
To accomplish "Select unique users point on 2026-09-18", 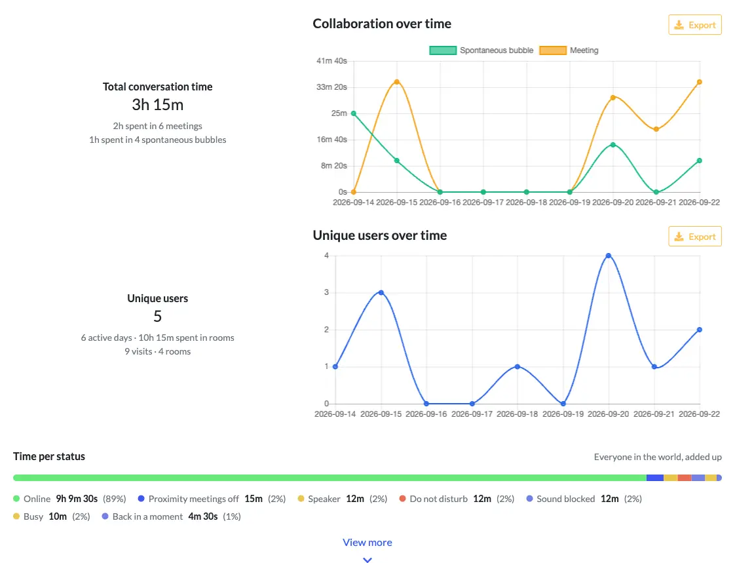I will (518, 366).
